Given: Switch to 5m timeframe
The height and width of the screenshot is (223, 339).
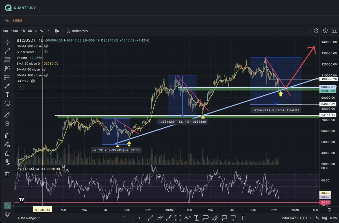Looking at the screenshot, I should pyautogui.click(x=5, y=31).
